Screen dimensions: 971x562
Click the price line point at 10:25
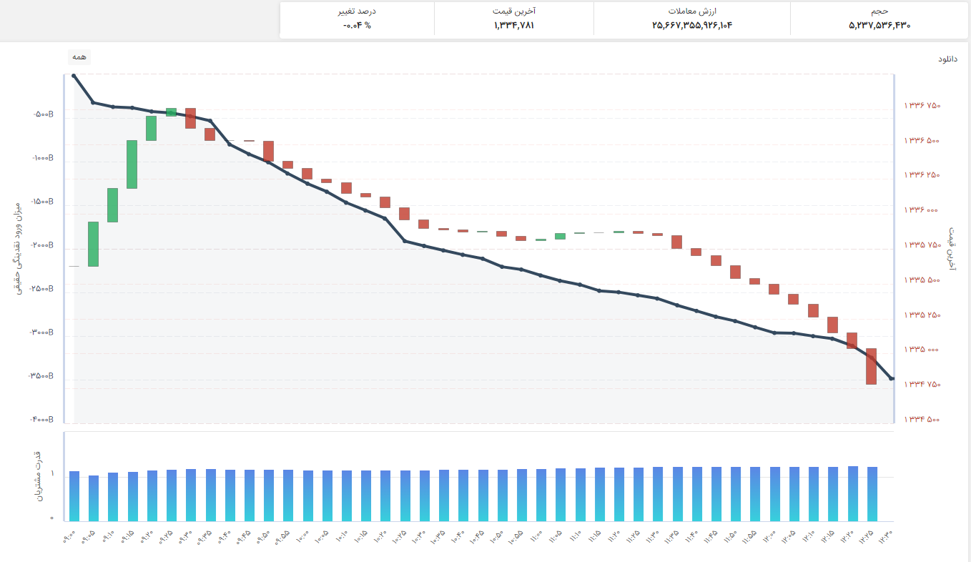pyautogui.click(x=405, y=241)
